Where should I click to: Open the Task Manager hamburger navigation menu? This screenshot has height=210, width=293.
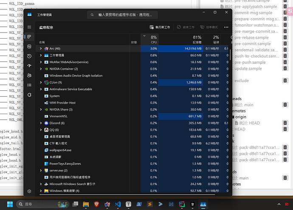point(29,27)
